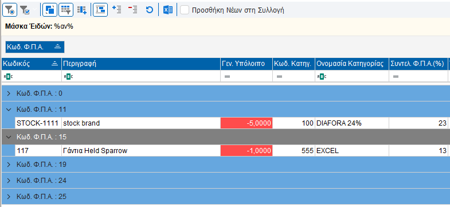Click red balance cell '-5,0000'
Image resolution: width=450 pixels, height=207 pixels.
coord(246,123)
